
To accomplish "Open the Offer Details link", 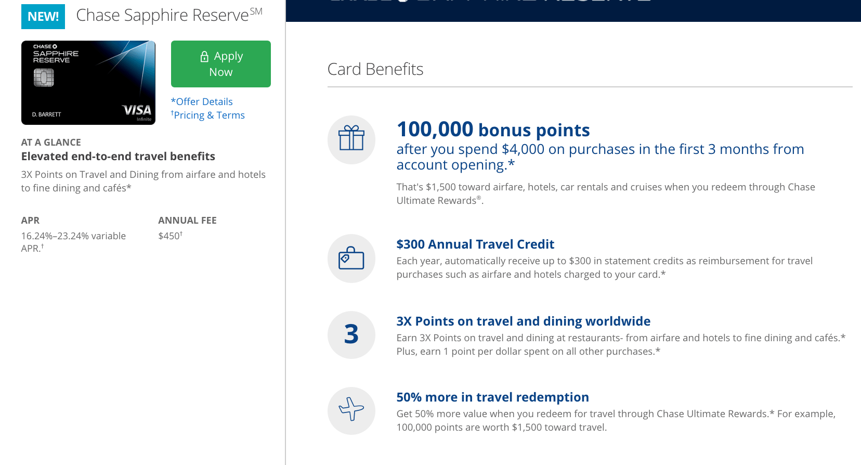I will (x=202, y=101).
